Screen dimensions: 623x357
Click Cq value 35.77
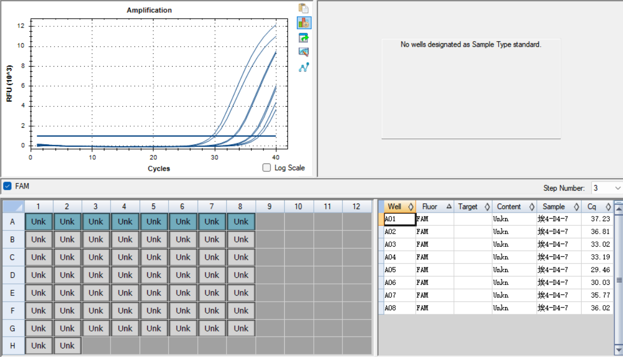[x=598, y=295]
